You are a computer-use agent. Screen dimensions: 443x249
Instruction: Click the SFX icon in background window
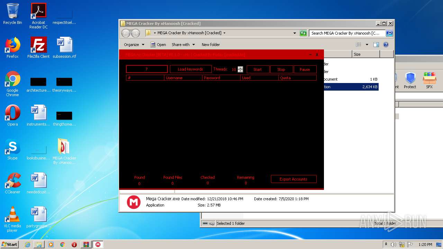tap(430, 80)
